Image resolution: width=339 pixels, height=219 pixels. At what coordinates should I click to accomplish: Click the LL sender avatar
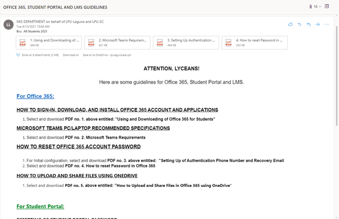tap(8, 24)
